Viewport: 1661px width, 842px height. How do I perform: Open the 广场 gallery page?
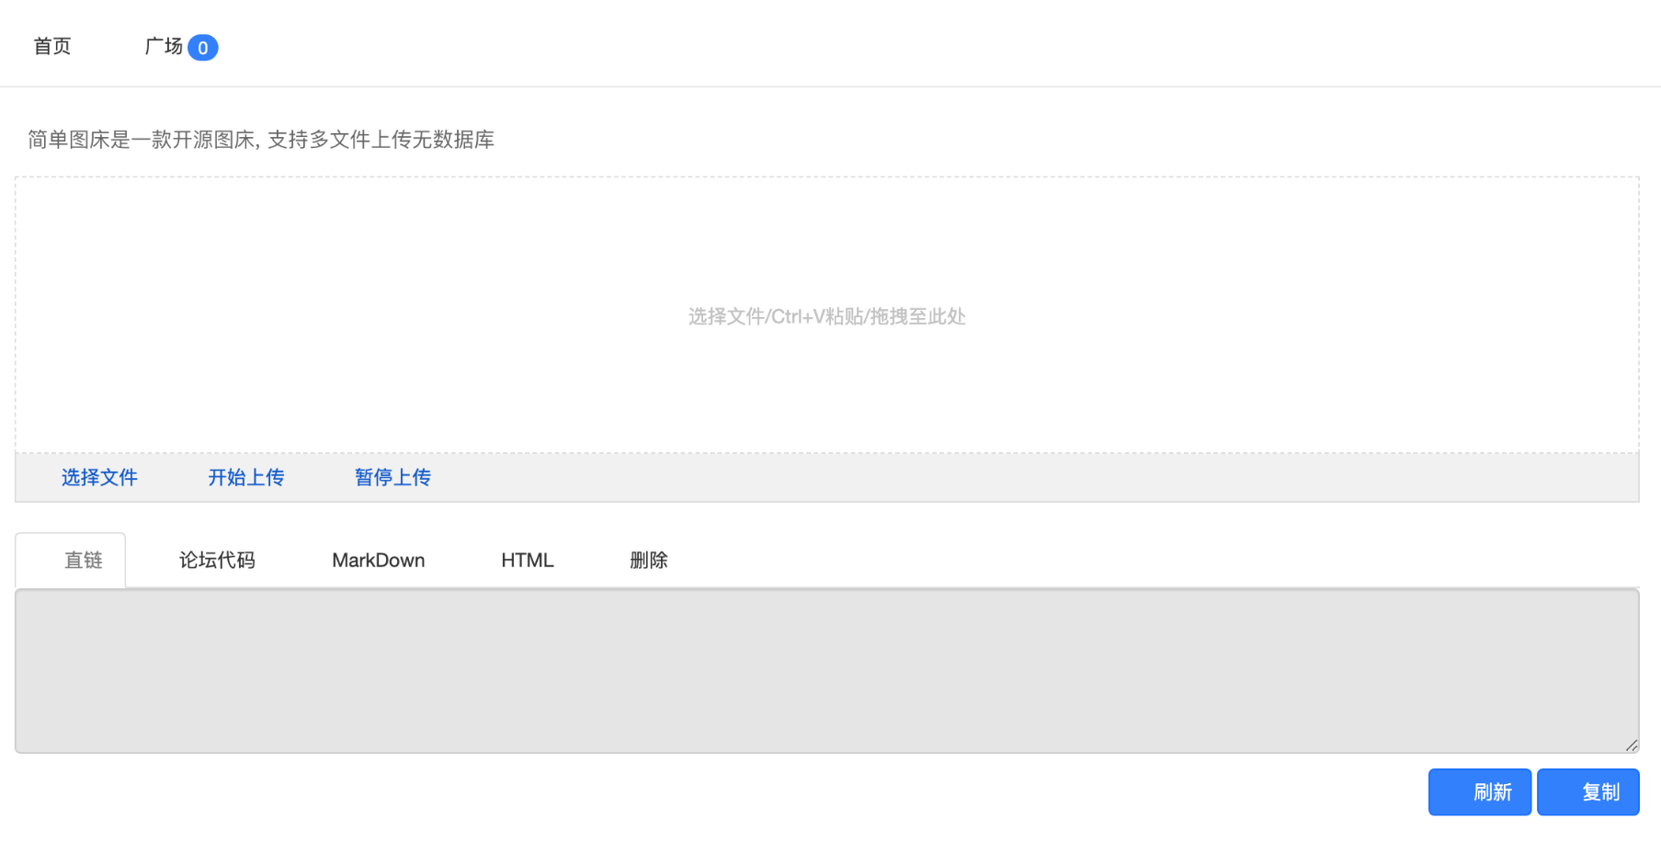tap(164, 46)
